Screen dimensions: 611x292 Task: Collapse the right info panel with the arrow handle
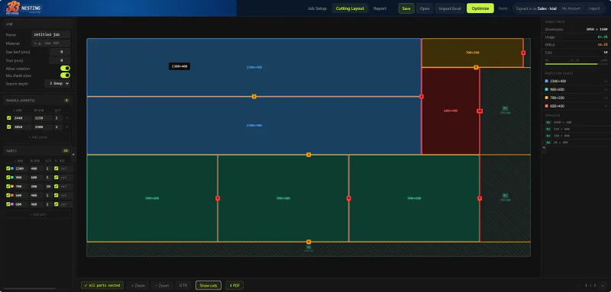(544, 148)
